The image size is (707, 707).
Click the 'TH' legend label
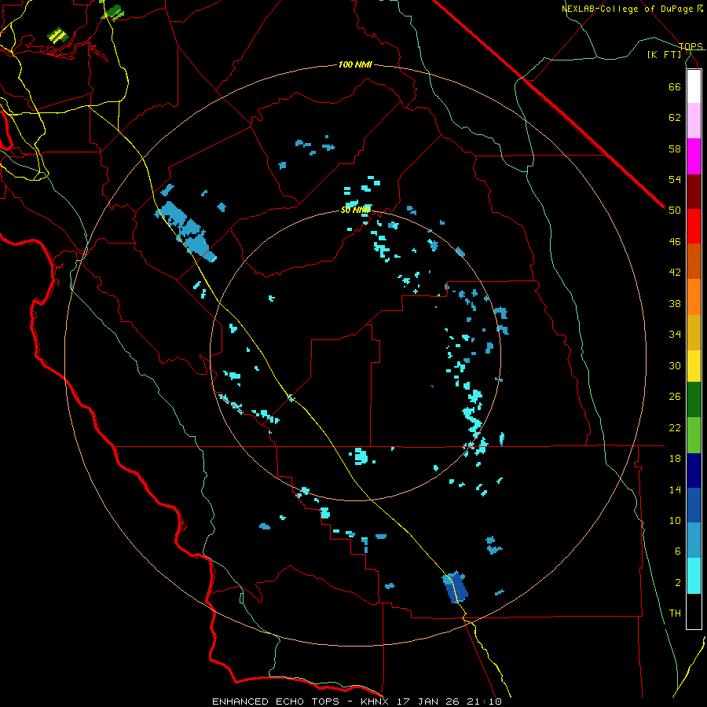coord(675,614)
